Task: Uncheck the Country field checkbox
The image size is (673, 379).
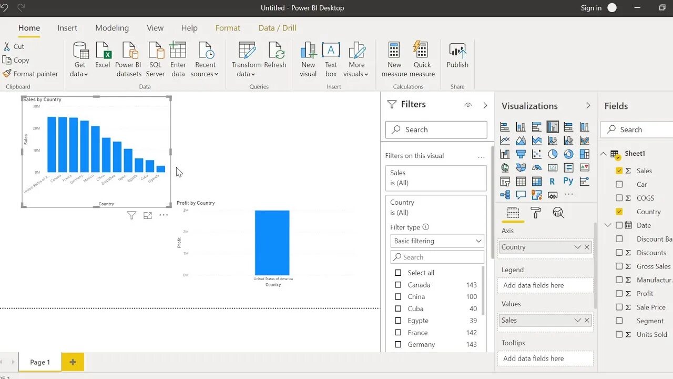Action: (619, 212)
